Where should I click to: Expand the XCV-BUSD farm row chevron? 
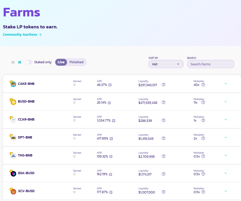pyautogui.click(x=226, y=191)
